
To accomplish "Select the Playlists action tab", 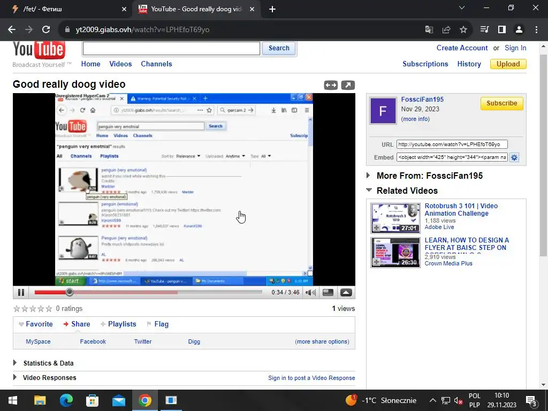I will (118, 324).
